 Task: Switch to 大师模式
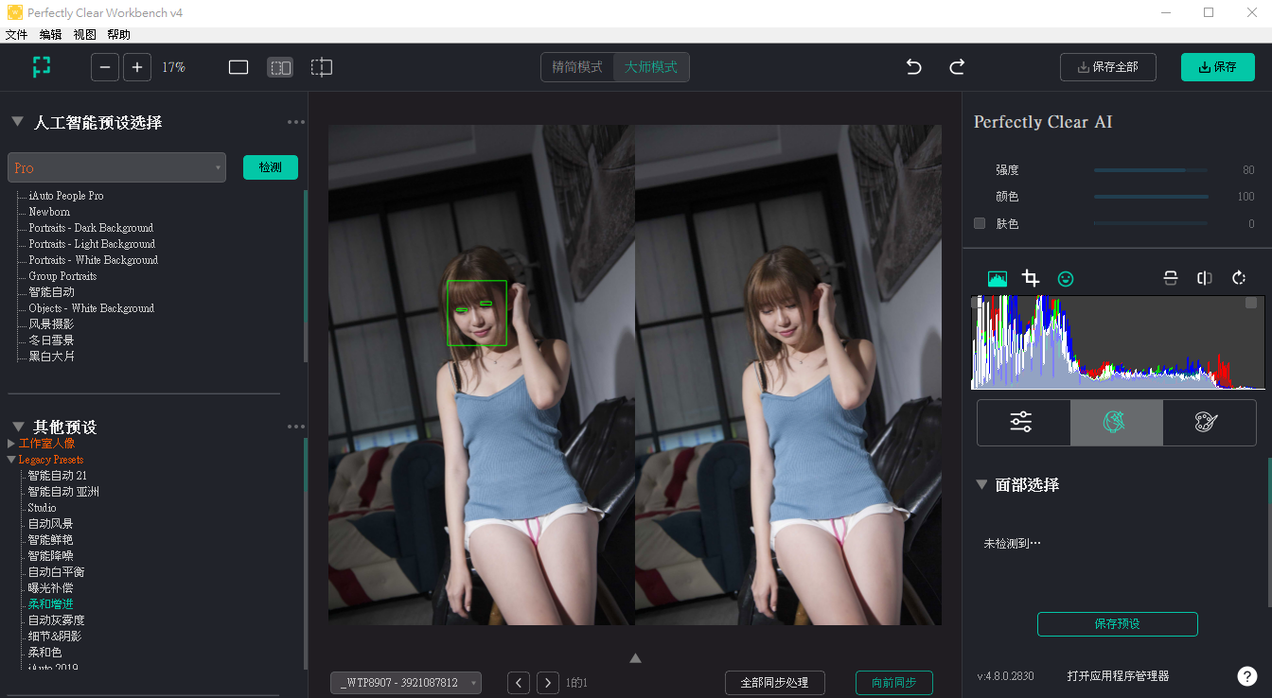(651, 67)
